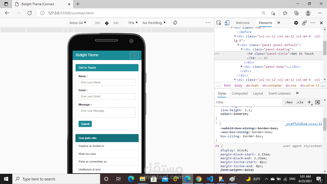Screen dimensions: 327x184
Task: Toggle the computed styles sidebar icon
Action: pyautogui.click(x=318, y=102)
